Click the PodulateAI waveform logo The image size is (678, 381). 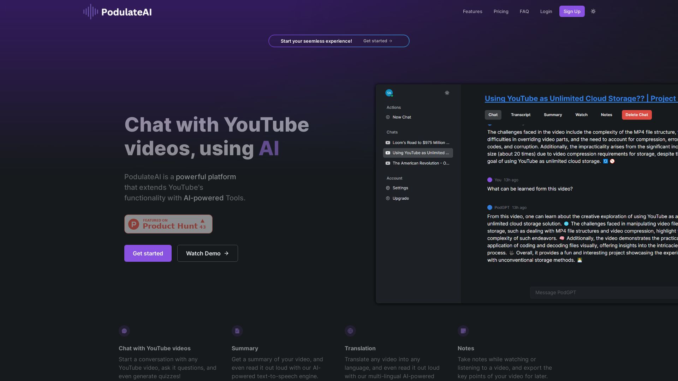(91, 12)
